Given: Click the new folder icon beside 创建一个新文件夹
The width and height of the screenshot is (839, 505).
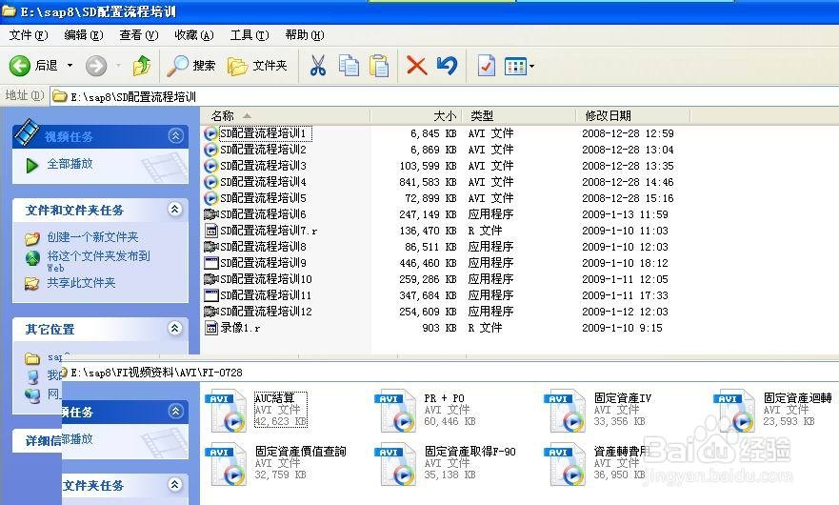Looking at the screenshot, I should (32, 238).
